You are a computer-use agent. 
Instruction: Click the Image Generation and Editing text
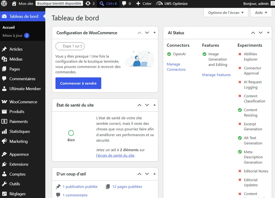click(x=218, y=59)
